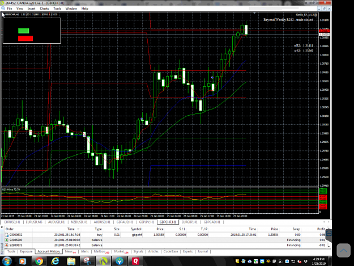This screenshot has width=354, height=266.
Task: Open the Help menu
Action: coord(84,9)
